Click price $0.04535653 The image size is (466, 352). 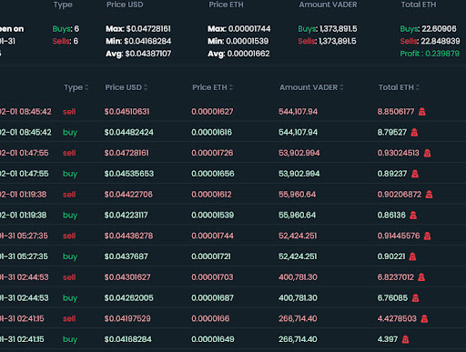pos(129,174)
